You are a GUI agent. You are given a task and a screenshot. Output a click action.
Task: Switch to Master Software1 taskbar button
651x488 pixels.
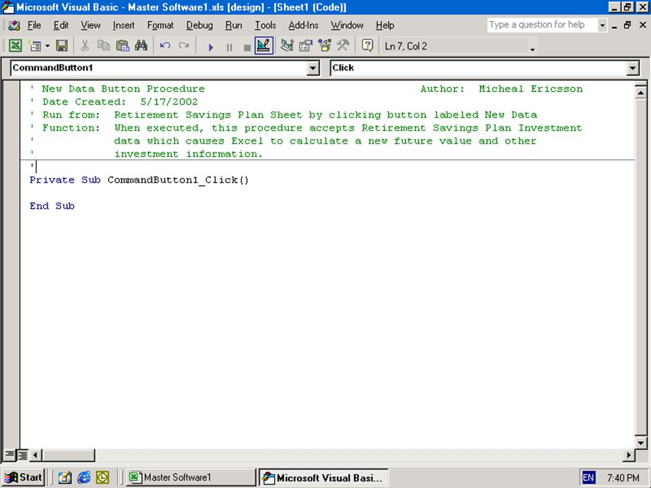click(190, 478)
